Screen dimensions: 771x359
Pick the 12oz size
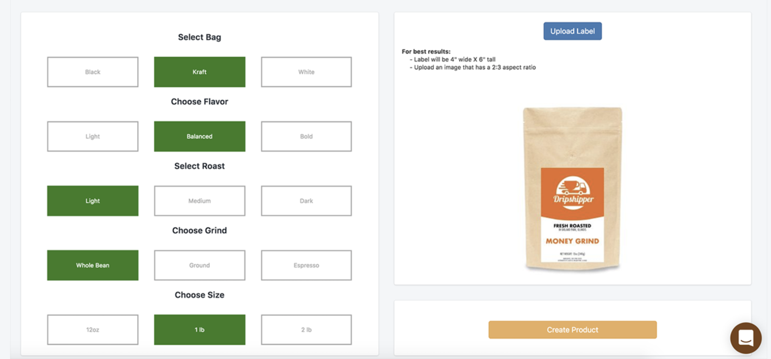93,329
